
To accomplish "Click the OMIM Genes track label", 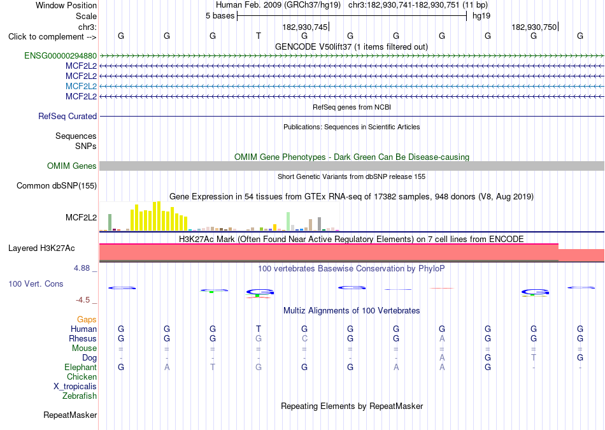I will coord(72,166).
